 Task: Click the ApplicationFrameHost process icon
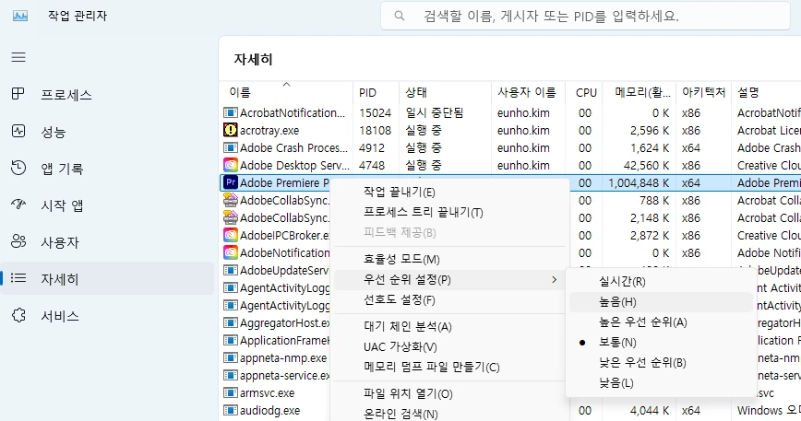pyautogui.click(x=231, y=341)
